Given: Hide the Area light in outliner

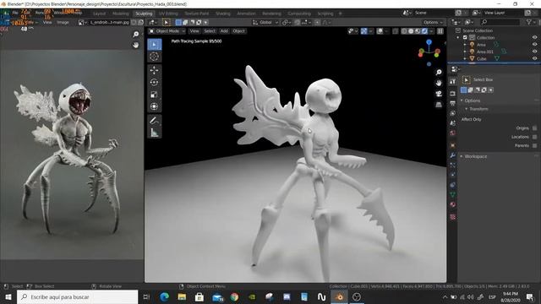Looking at the screenshot, I should tap(534, 45).
